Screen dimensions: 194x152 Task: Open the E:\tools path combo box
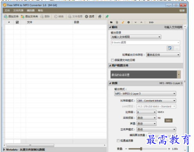145,42
